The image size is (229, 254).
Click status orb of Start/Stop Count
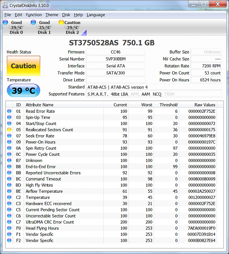9,123
